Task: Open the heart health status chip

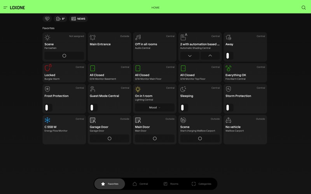Action: point(47,19)
